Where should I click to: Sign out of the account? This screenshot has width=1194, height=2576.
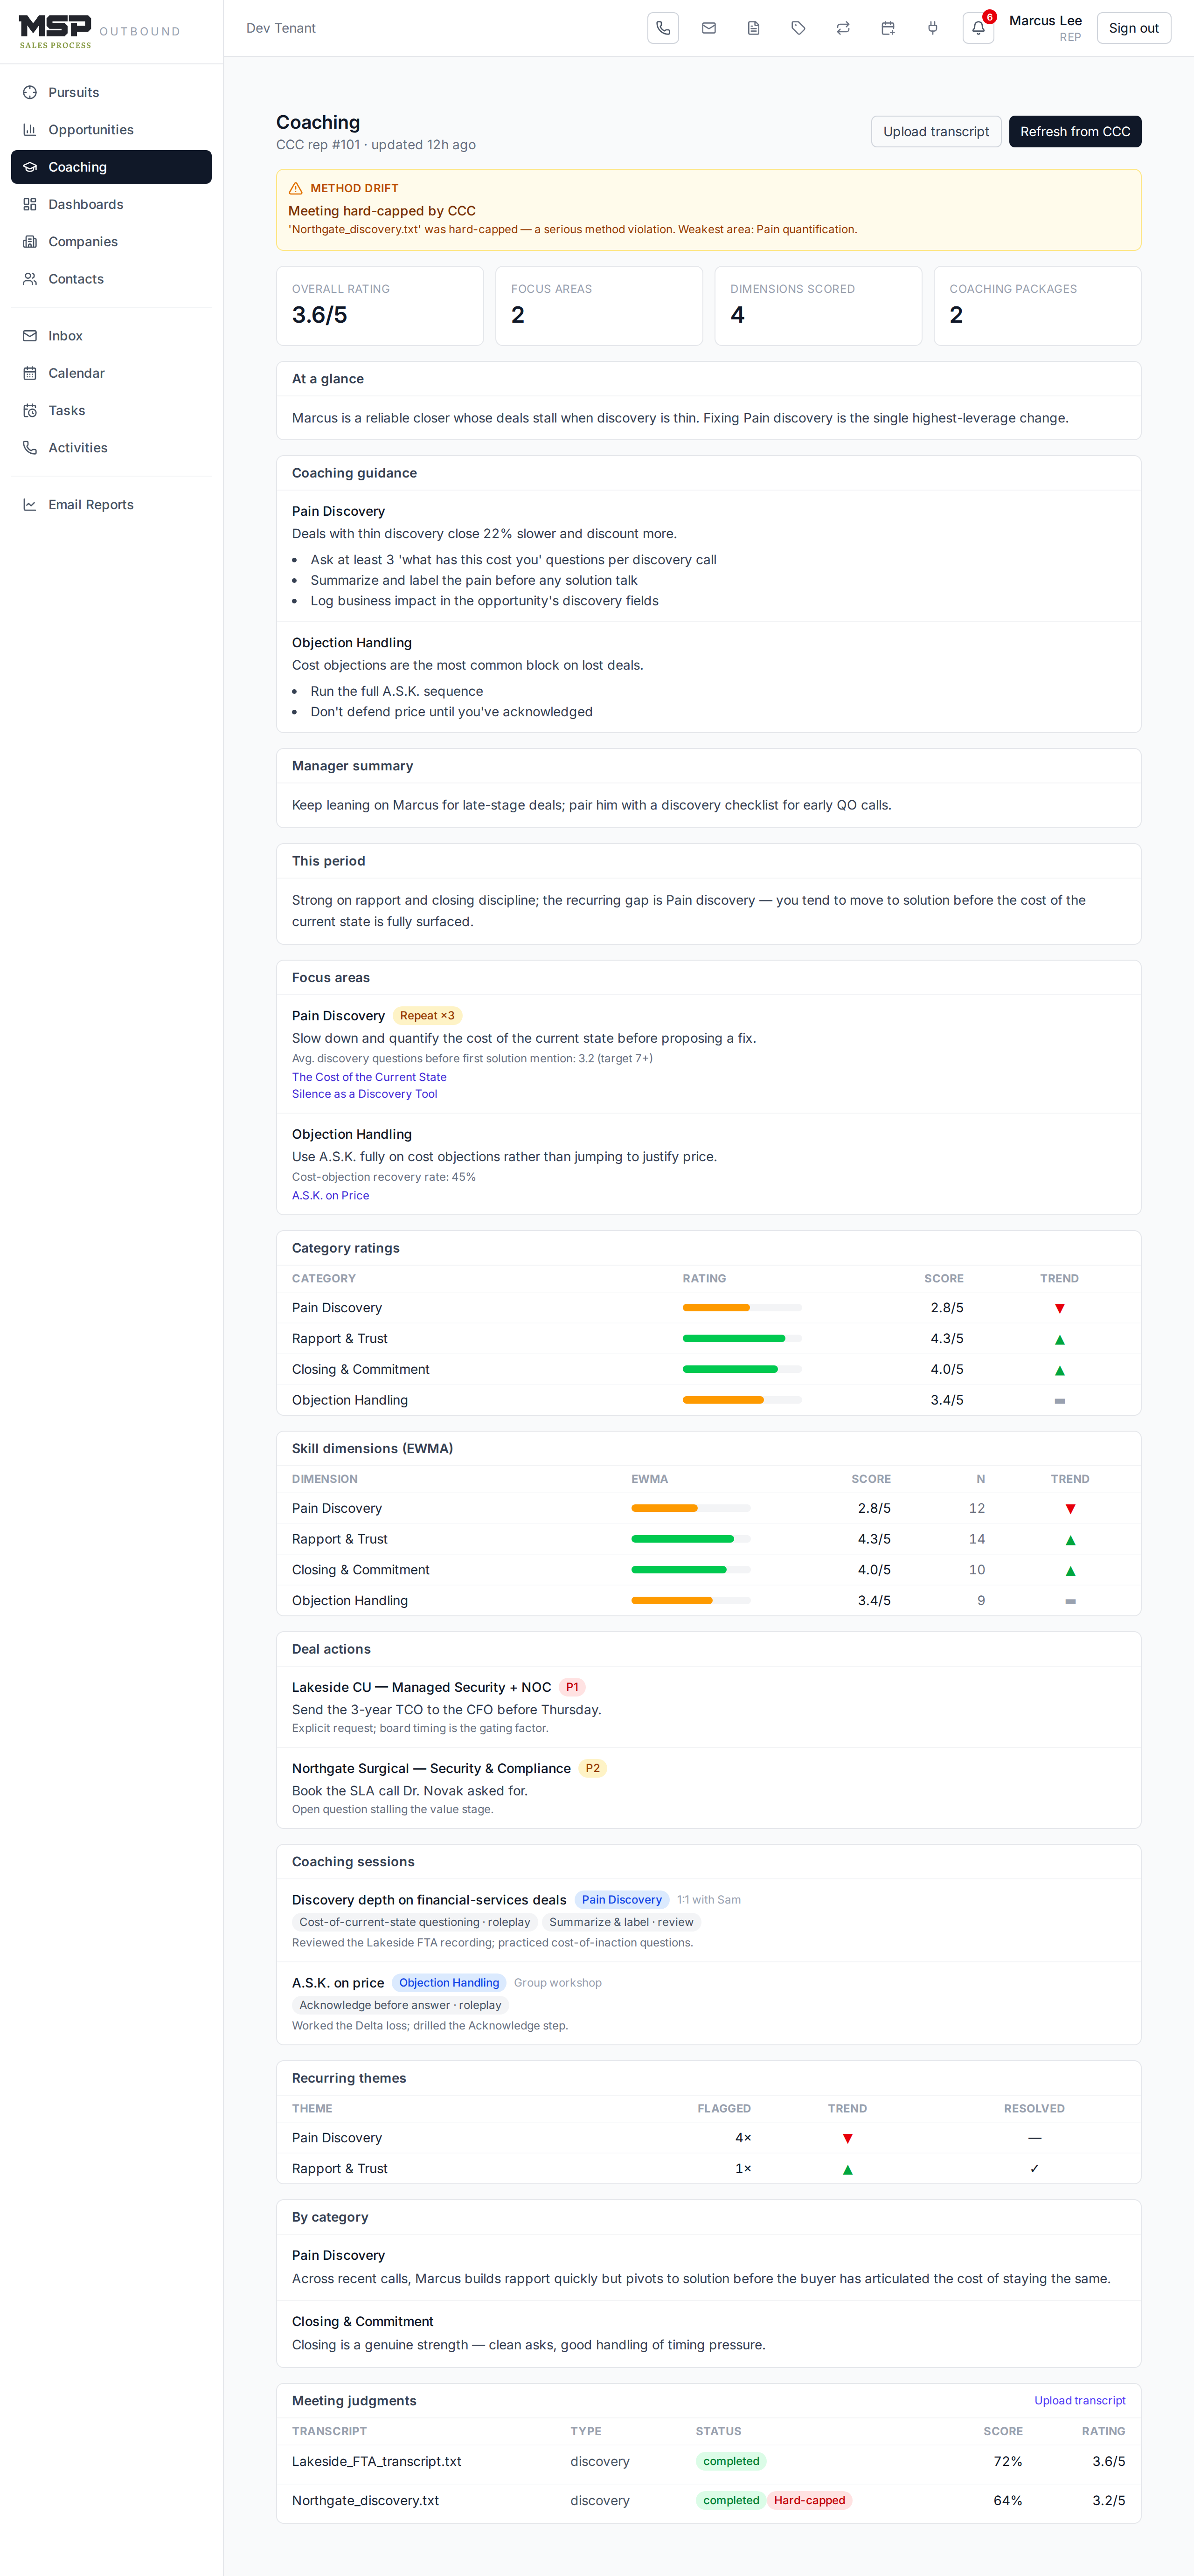pos(1133,28)
